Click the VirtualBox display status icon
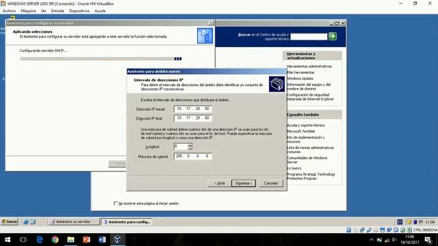 tap(383, 230)
